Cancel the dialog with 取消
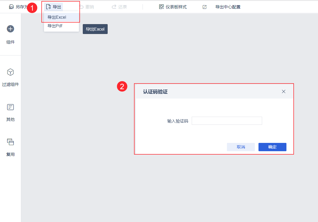 click(x=241, y=147)
